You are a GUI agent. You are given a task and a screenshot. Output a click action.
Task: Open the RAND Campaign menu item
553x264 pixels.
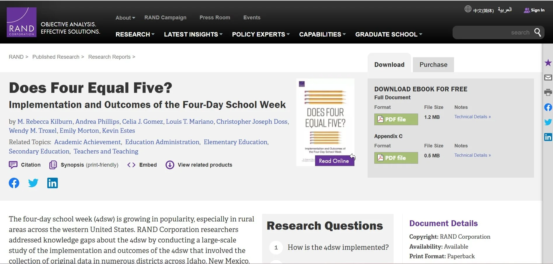(165, 18)
